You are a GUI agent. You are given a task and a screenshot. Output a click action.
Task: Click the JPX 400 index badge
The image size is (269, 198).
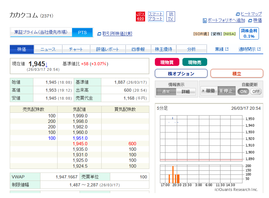(140, 16)
